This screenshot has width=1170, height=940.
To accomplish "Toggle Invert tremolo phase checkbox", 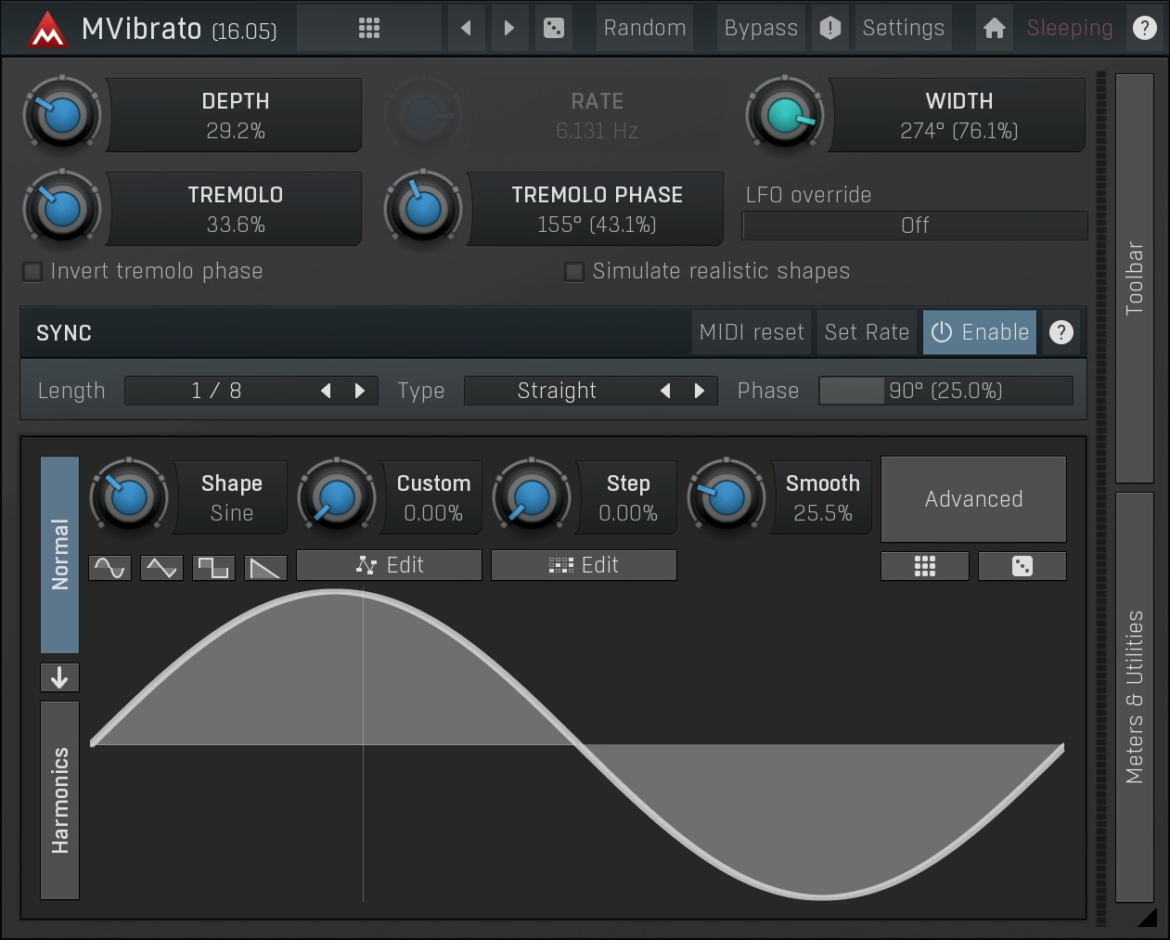I will point(32,271).
